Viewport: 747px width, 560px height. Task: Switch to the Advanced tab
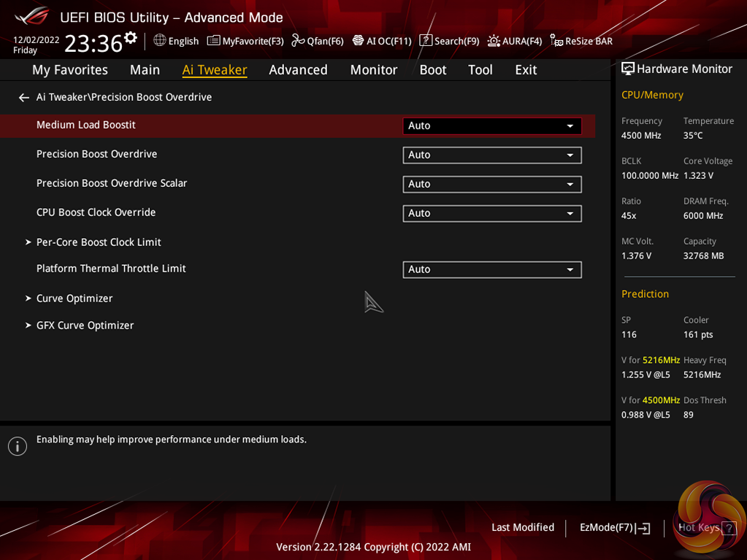pos(298,69)
